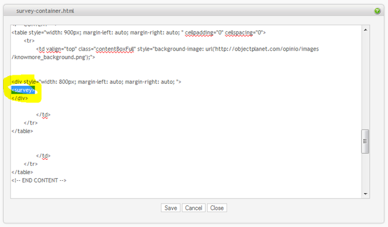Click the '<!-- END CONTENT -->' comment line

(39, 180)
